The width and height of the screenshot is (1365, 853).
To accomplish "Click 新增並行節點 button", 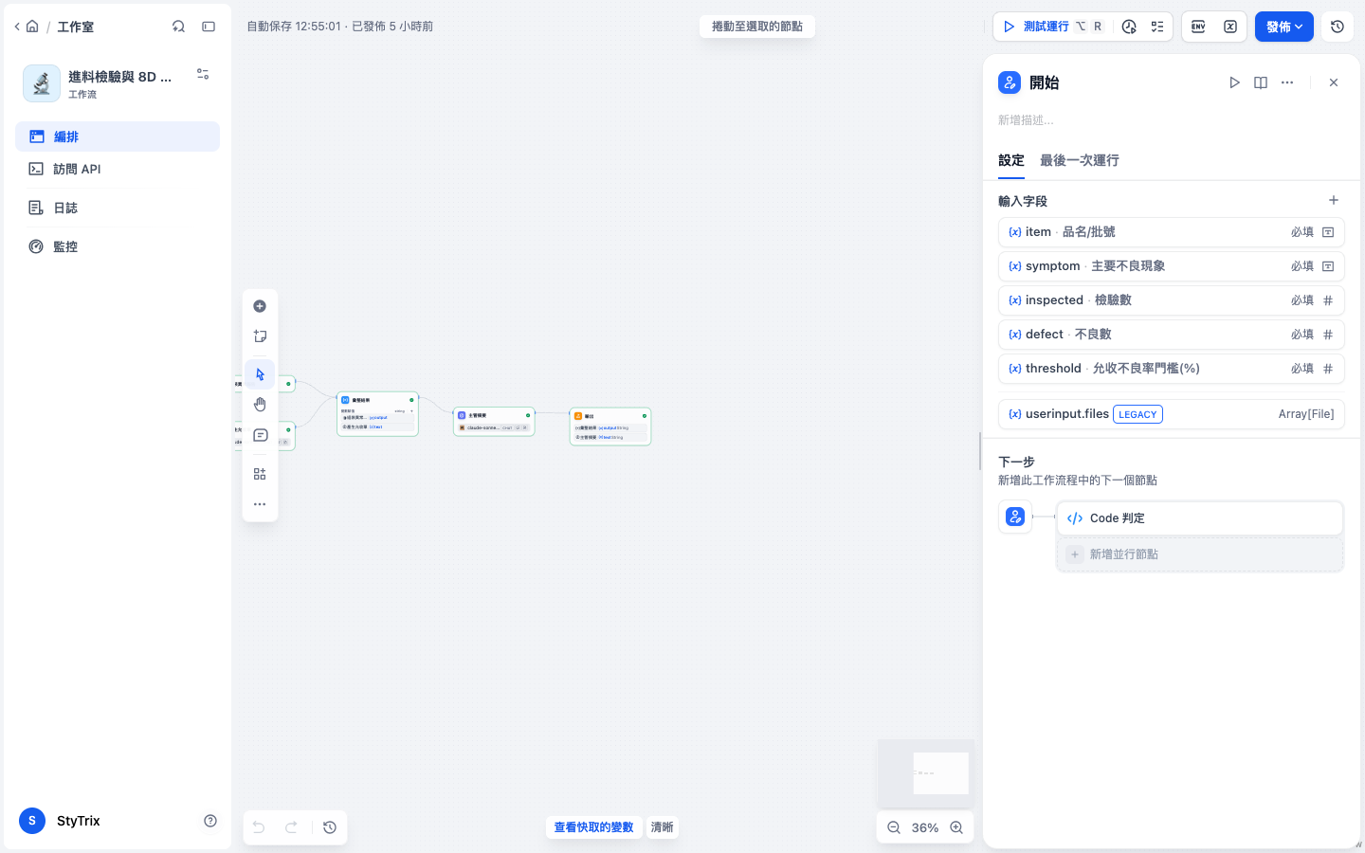I will point(1200,554).
